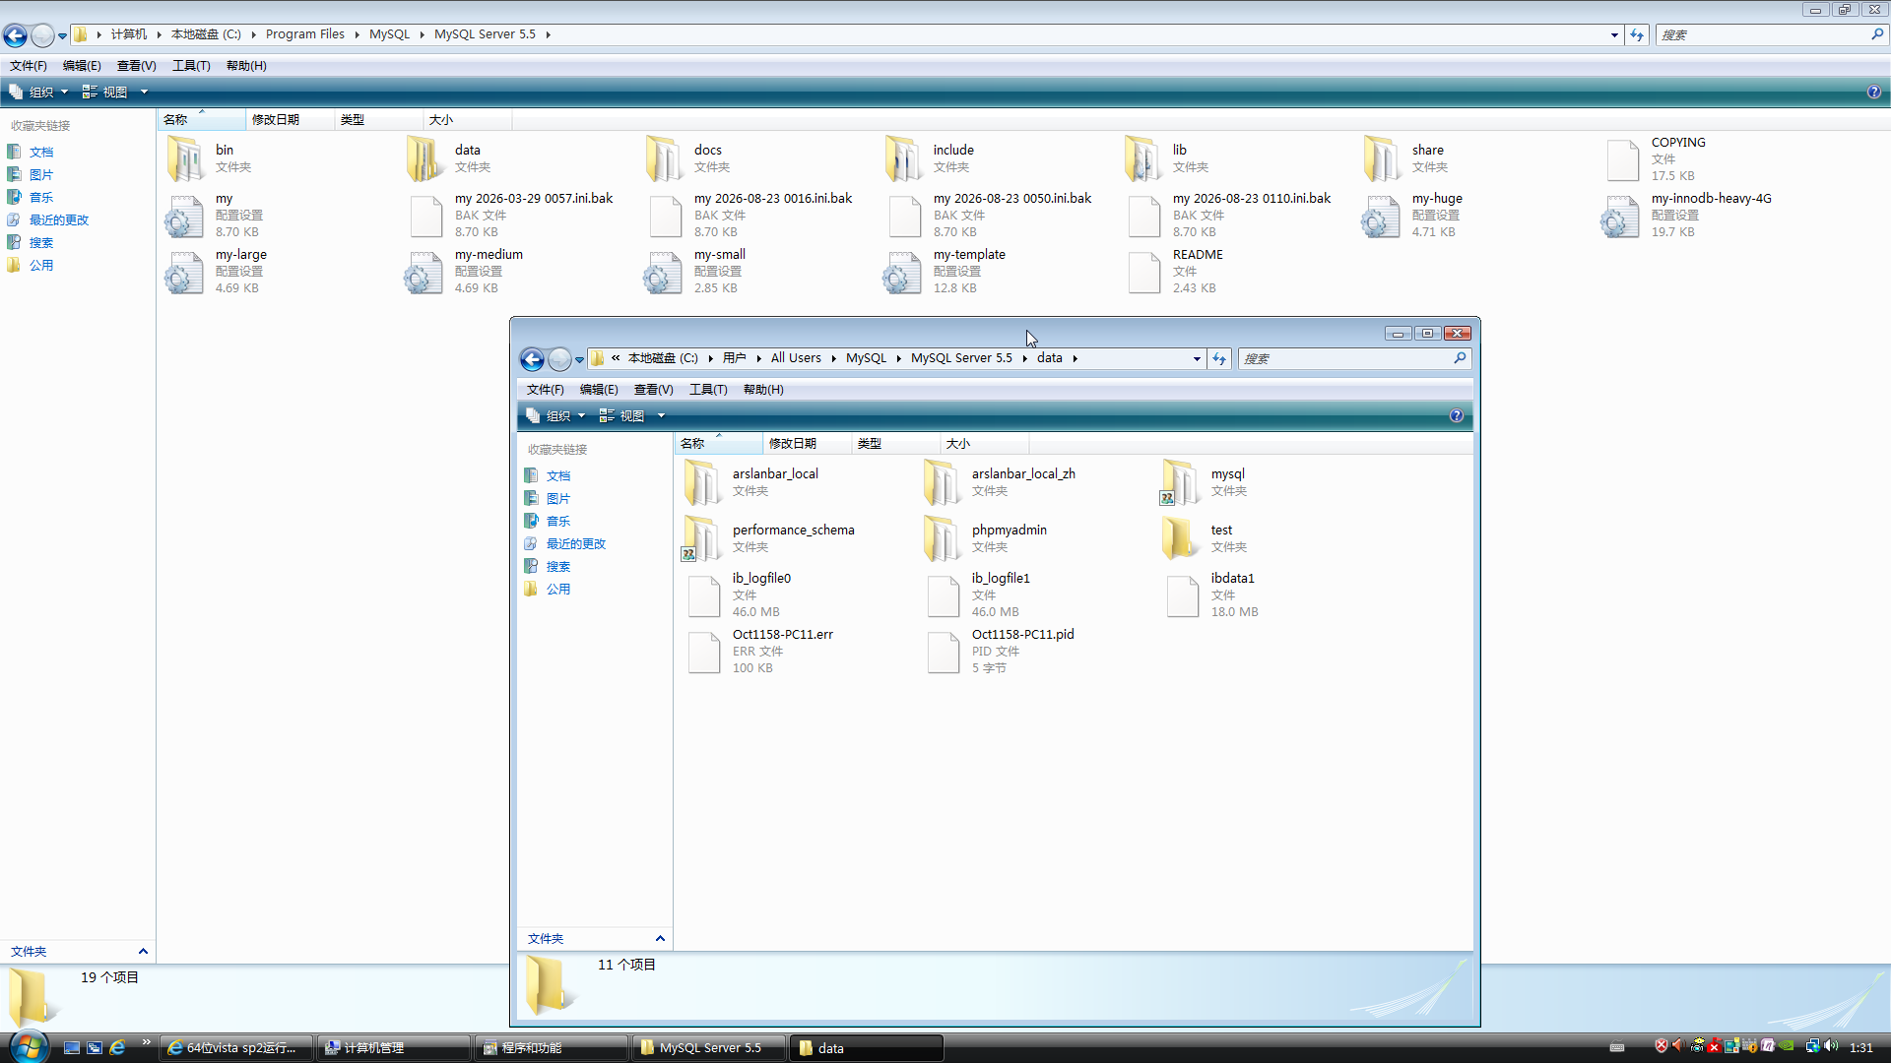Open the phpmyadmin folder icon
The height and width of the screenshot is (1063, 1891).
click(x=942, y=538)
